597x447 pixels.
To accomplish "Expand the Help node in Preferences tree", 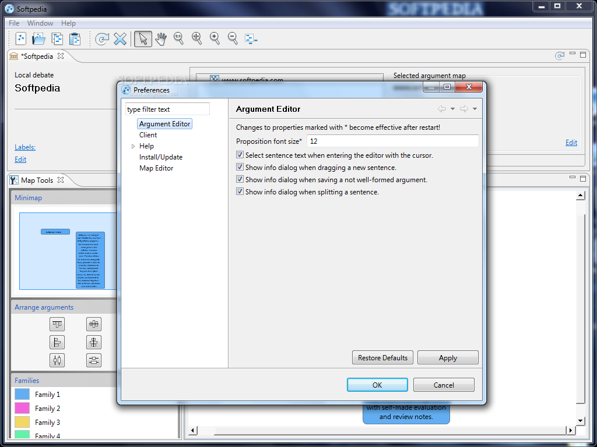I will click(x=134, y=146).
